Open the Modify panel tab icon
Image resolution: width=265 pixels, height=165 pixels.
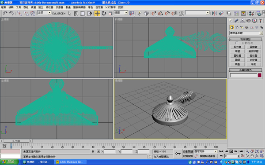coord(236,21)
